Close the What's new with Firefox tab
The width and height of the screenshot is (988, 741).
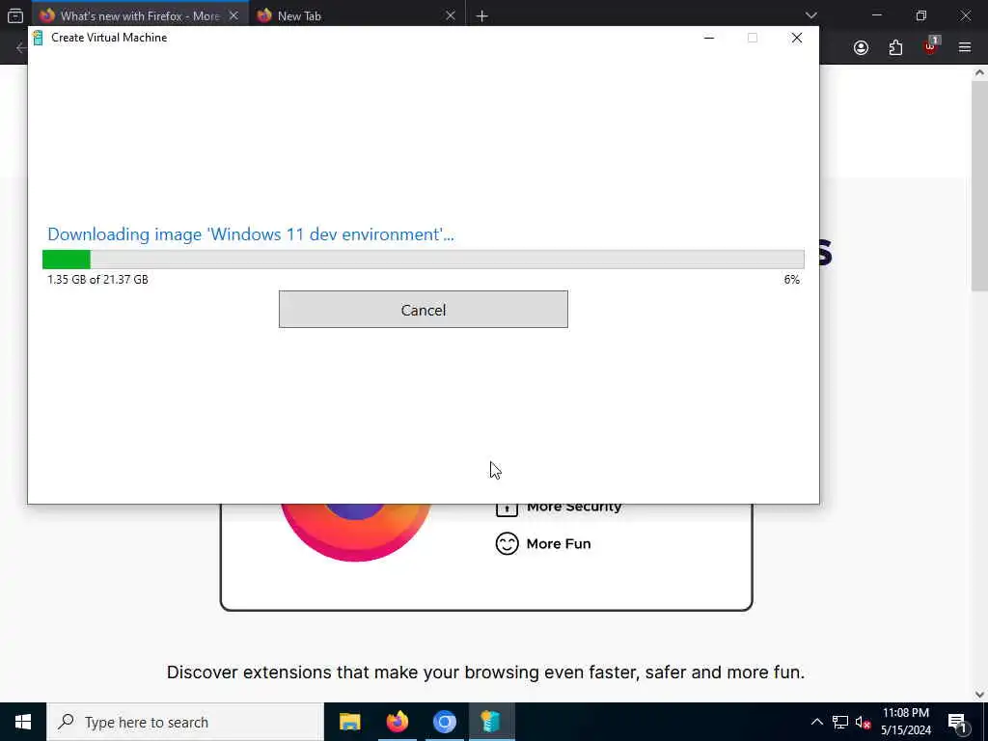(x=233, y=15)
